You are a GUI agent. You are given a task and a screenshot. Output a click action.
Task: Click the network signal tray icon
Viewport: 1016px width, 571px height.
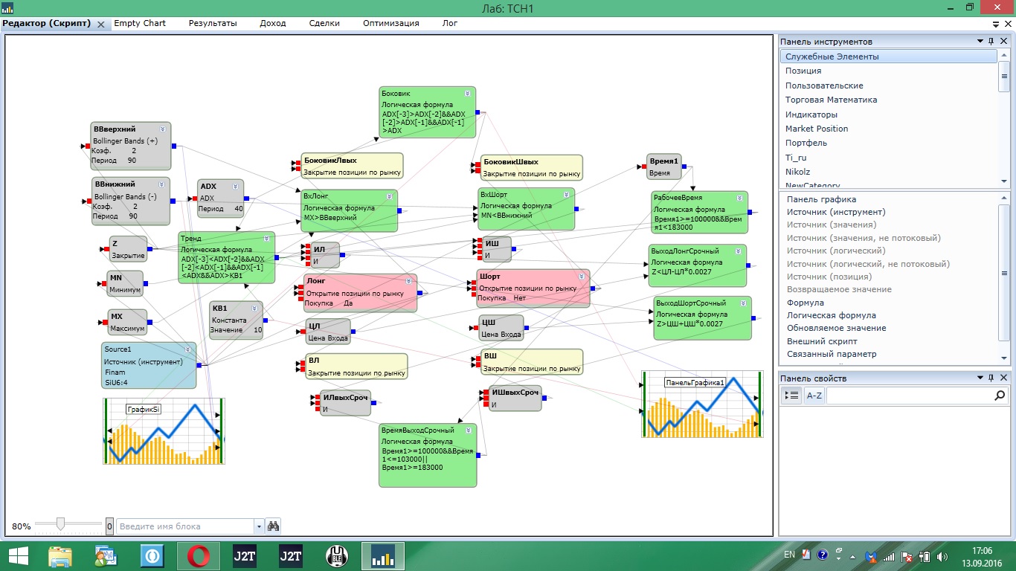[x=890, y=555]
